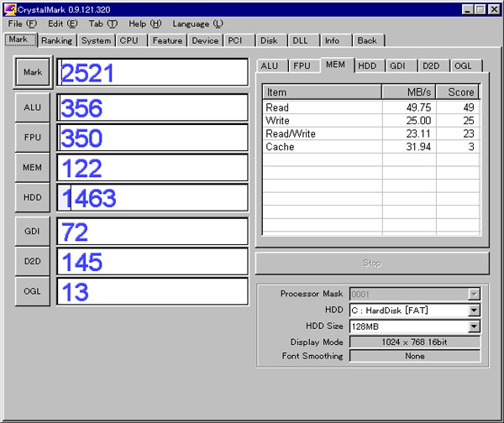The height and width of the screenshot is (423, 504).
Task: Maximize the CrystalMark window
Action: (480, 9)
